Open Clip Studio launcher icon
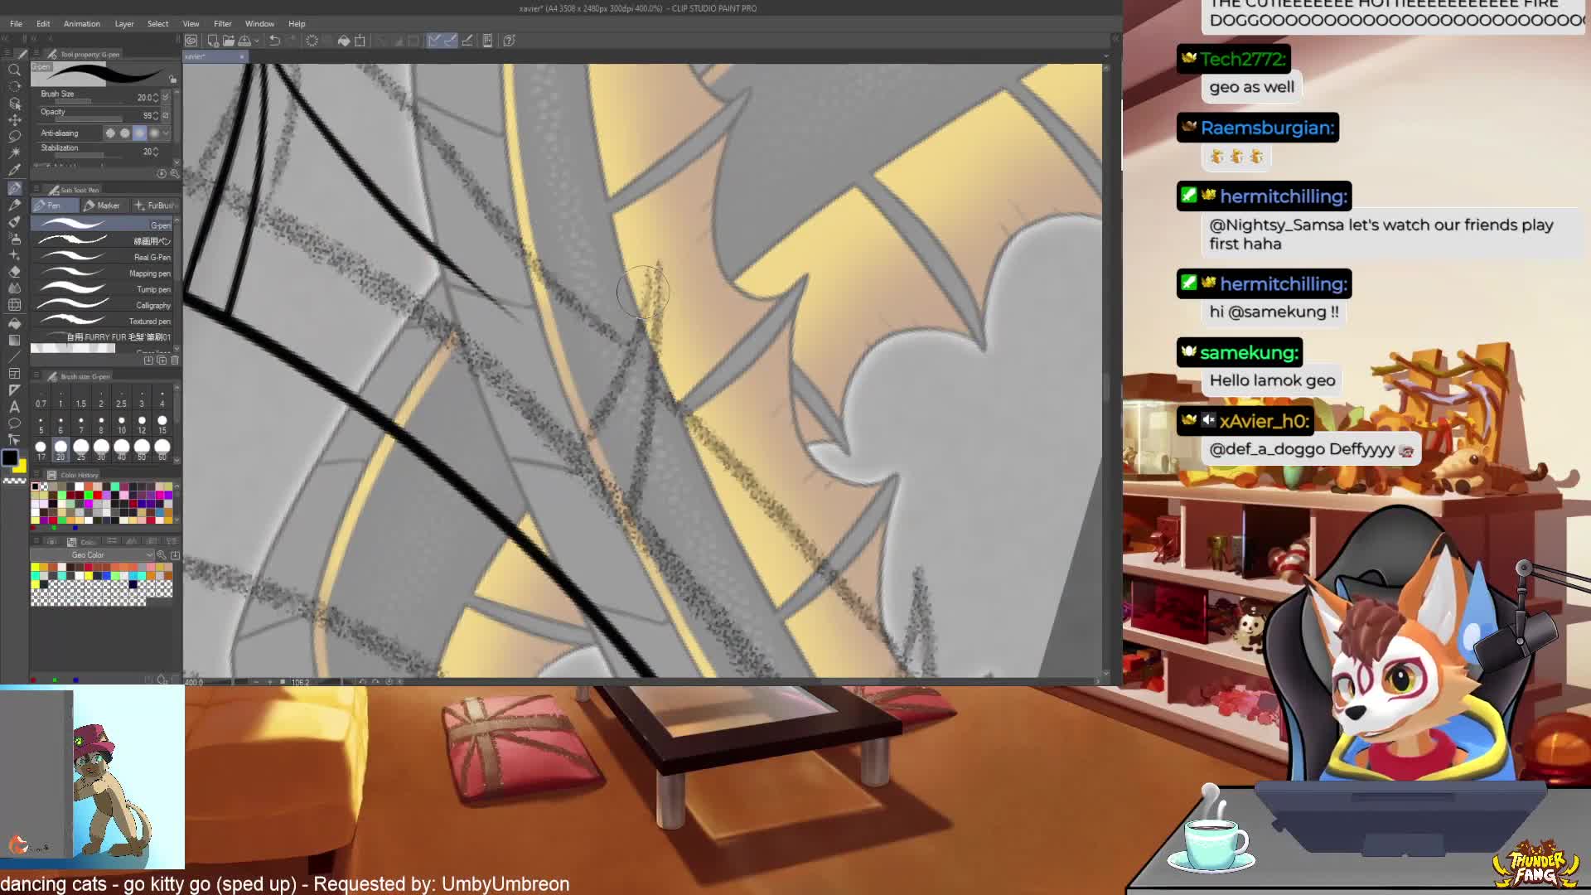1591x895 pixels. tap(191, 41)
